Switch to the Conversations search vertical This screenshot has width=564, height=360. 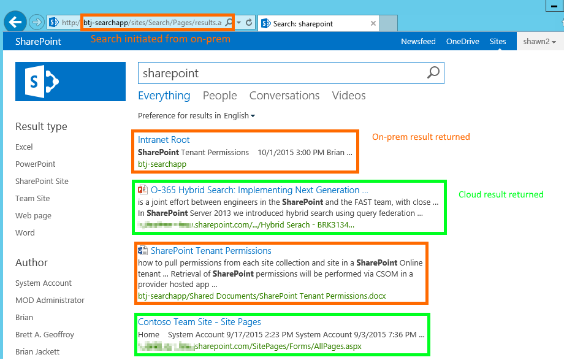tap(284, 96)
